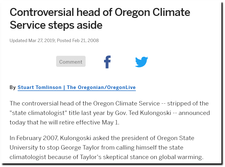Click the headline 'Controversial head of Oregon Climate'
This screenshot has height=167, width=225.
pos(100,12)
